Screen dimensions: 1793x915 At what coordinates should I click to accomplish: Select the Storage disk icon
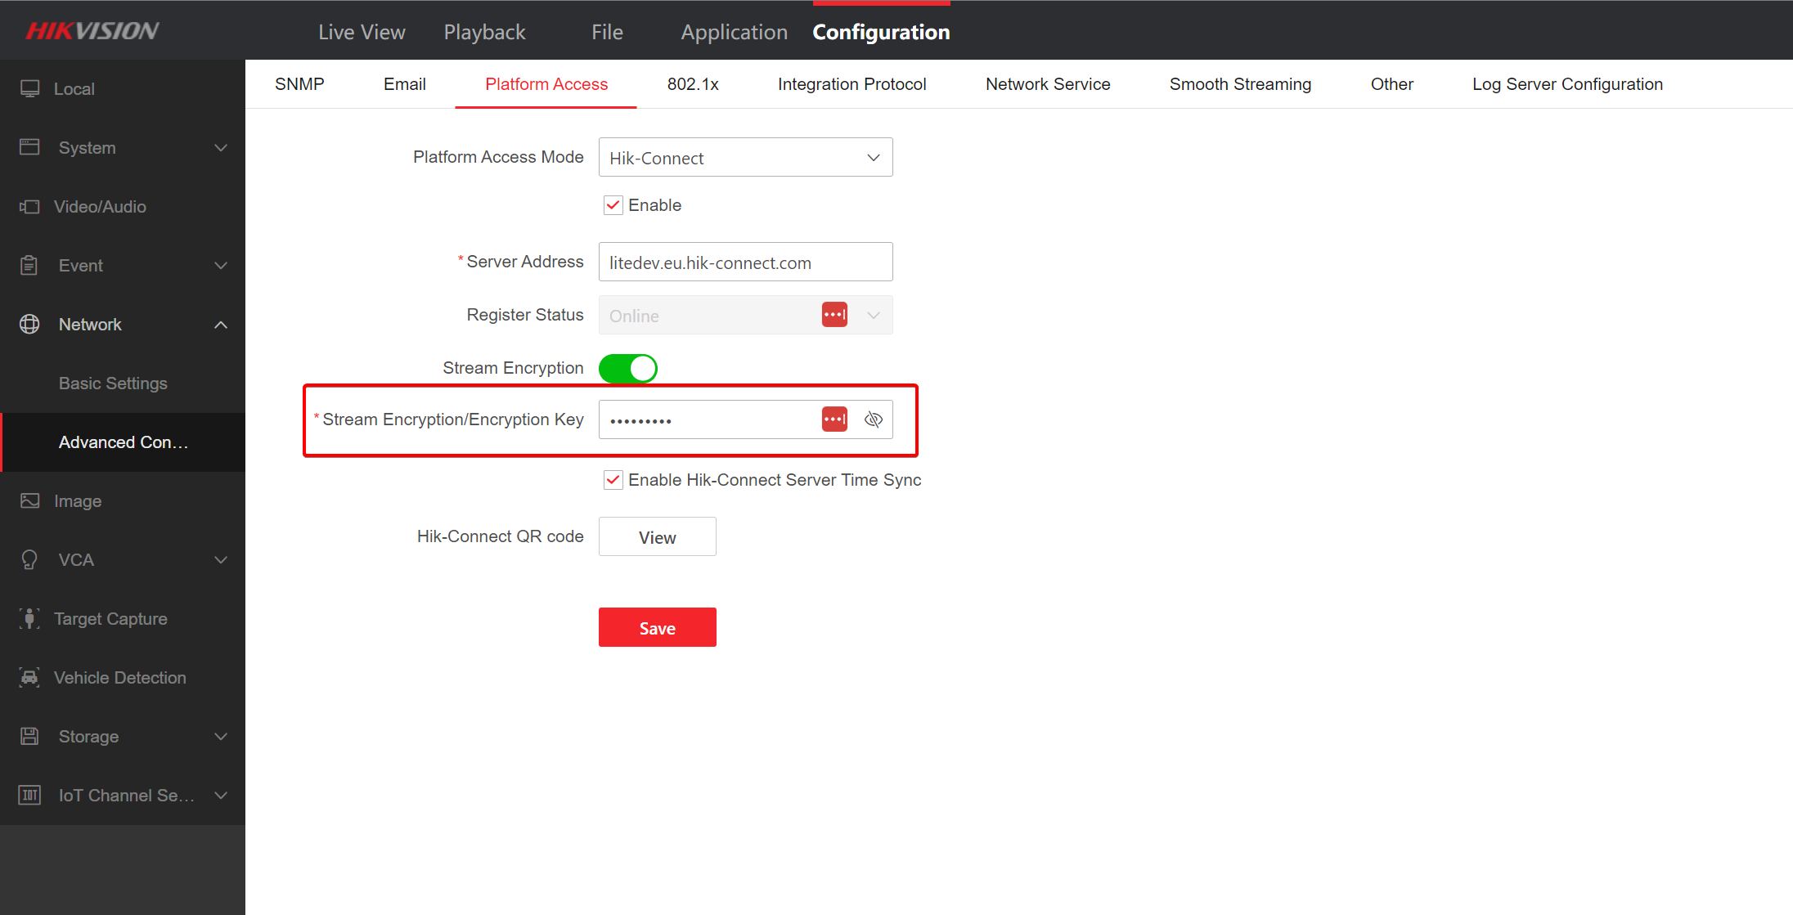[x=29, y=736]
